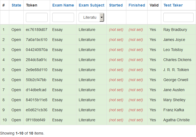Open the Exam Subject filter dropdown
196x137 pixels.
point(91,17)
